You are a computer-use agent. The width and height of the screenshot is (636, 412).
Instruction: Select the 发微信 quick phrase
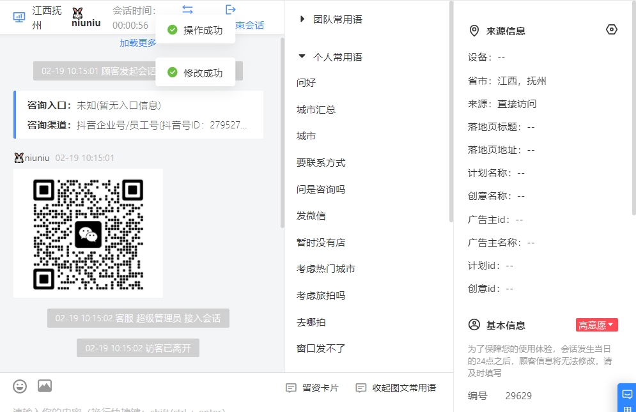(x=311, y=216)
